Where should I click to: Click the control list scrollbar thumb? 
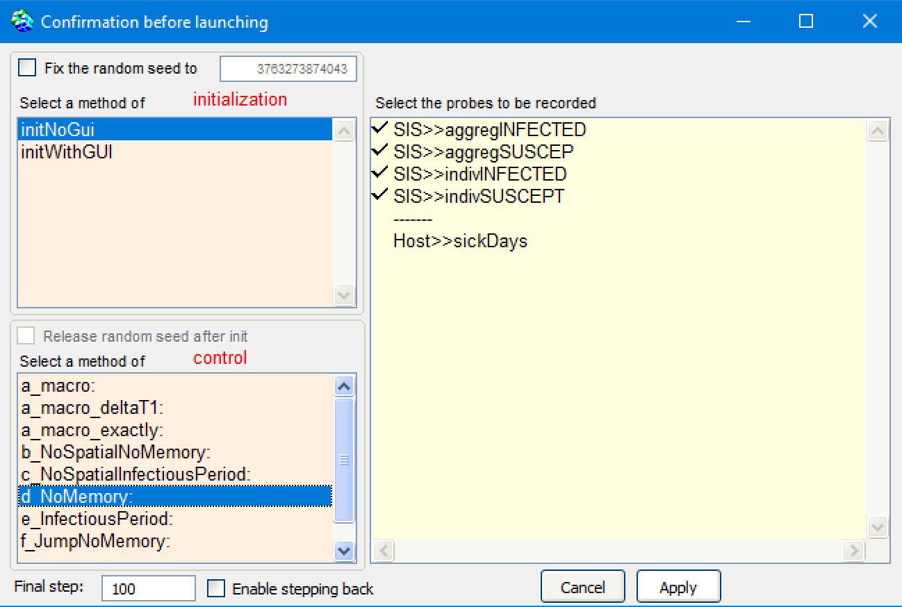(344, 459)
